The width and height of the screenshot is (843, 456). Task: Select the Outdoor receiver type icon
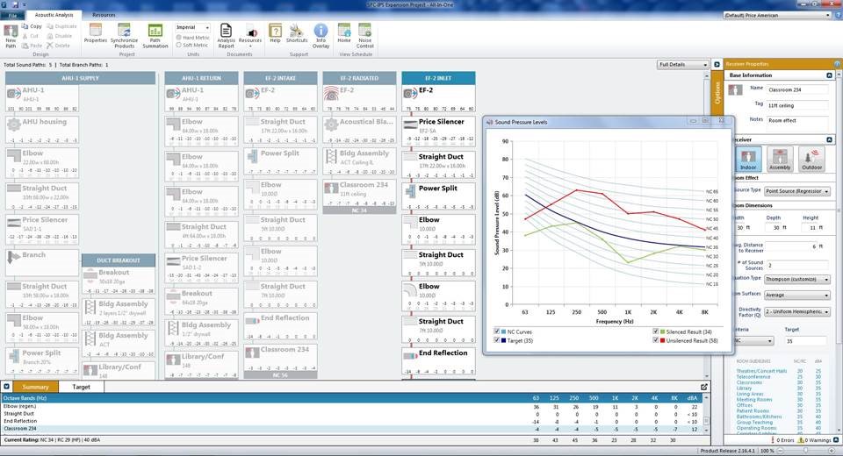click(x=811, y=159)
